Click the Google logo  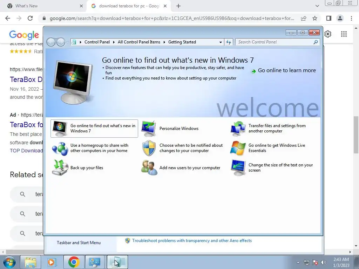click(24, 35)
